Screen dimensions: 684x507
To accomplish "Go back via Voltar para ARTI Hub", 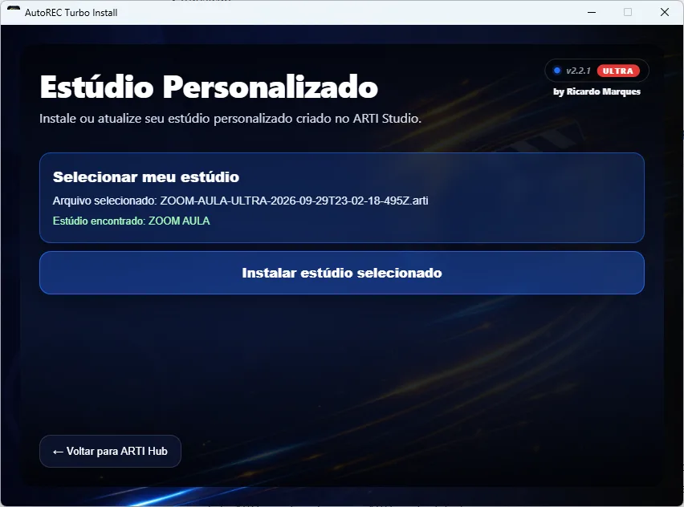I will point(110,451).
